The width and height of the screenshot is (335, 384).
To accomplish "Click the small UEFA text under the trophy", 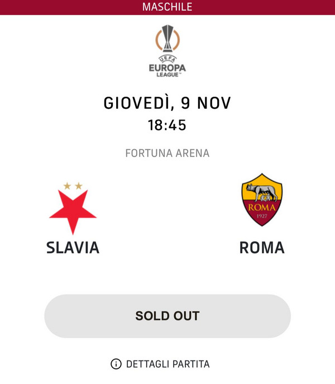I will [167, 59].
